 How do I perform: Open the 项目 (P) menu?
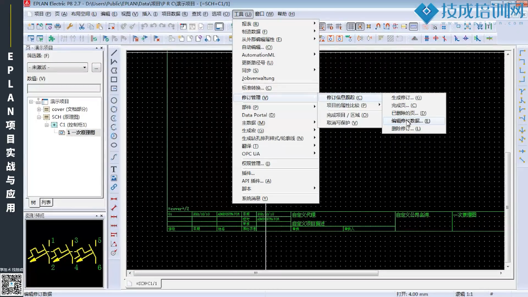pos(43,14)
